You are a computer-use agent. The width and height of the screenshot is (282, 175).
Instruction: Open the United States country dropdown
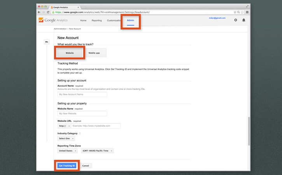[67, 151]
